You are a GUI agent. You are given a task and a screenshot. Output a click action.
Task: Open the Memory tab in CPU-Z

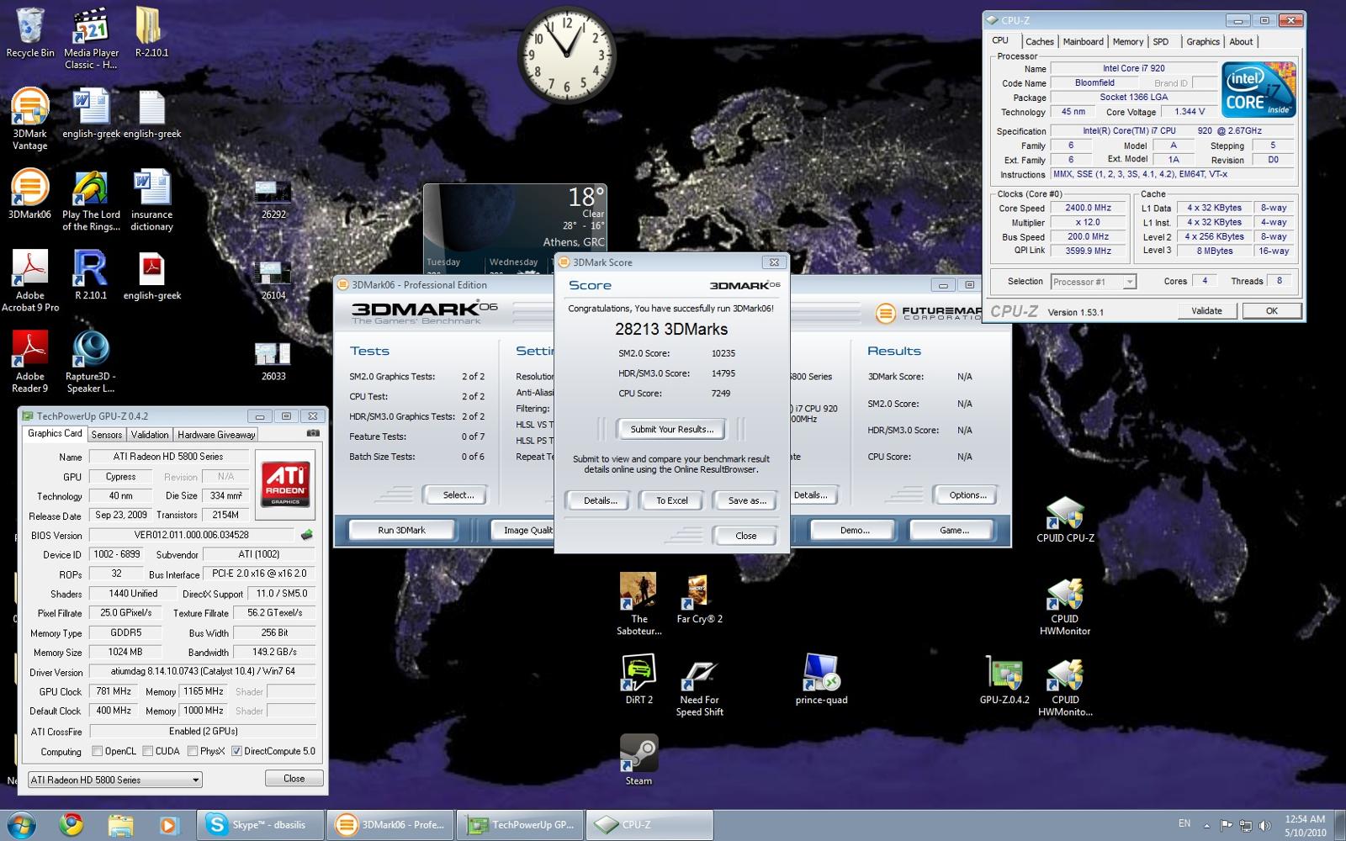tap(1127, 41)
